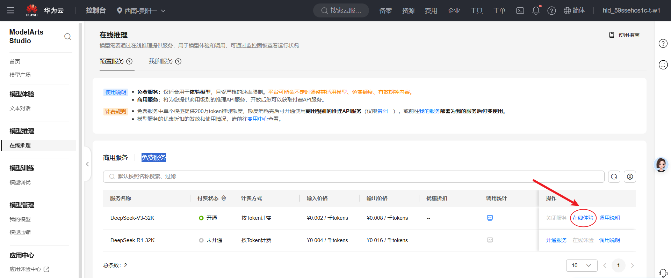Open the 使用指南 user guide
Screen dimensions: 671x278
point(624,35)
